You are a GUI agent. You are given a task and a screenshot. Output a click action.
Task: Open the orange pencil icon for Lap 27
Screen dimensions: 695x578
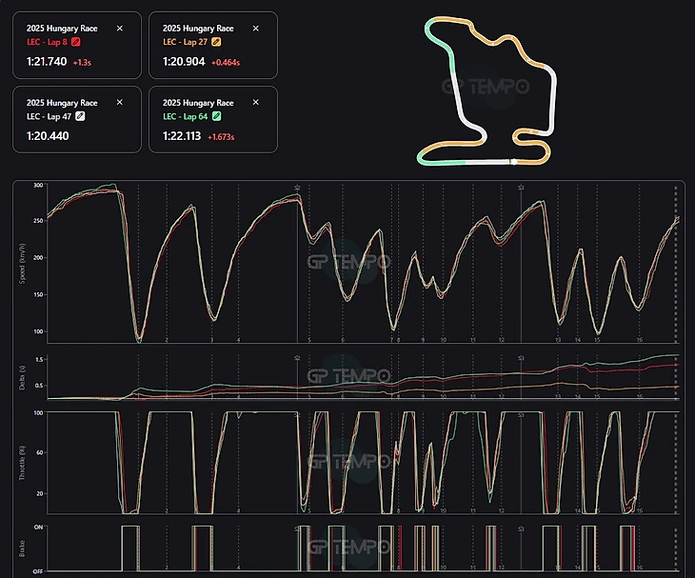216,42
